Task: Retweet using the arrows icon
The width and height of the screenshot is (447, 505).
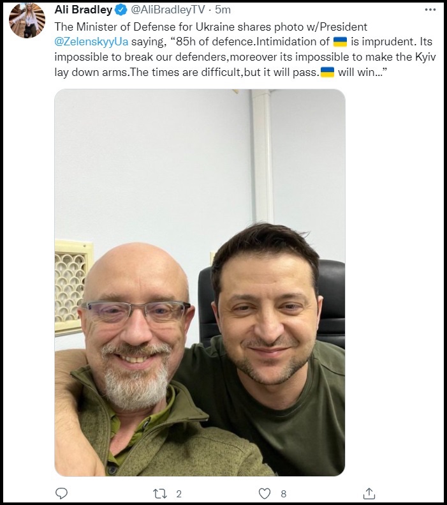Action: pyautogui.click(x=160, y=494)
